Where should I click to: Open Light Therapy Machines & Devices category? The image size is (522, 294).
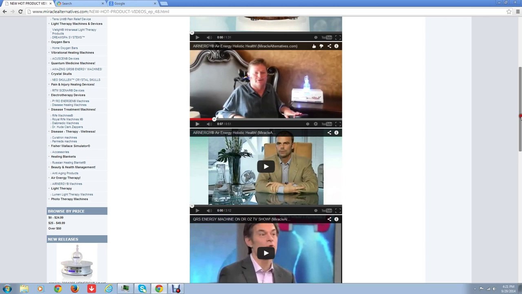[x=77, y=24]
